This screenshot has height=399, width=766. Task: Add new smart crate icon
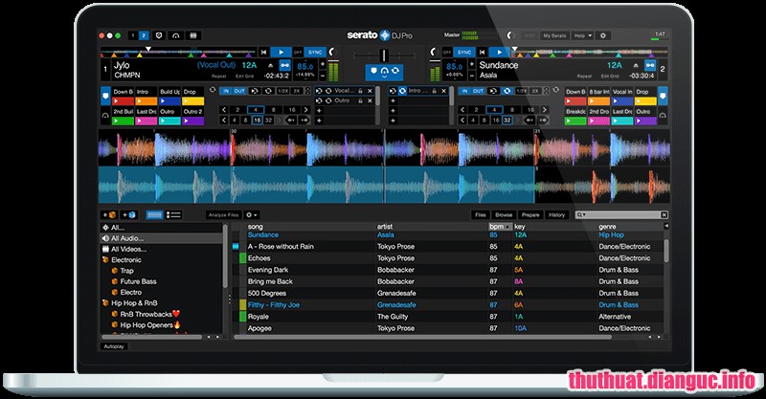coord(129,215)
